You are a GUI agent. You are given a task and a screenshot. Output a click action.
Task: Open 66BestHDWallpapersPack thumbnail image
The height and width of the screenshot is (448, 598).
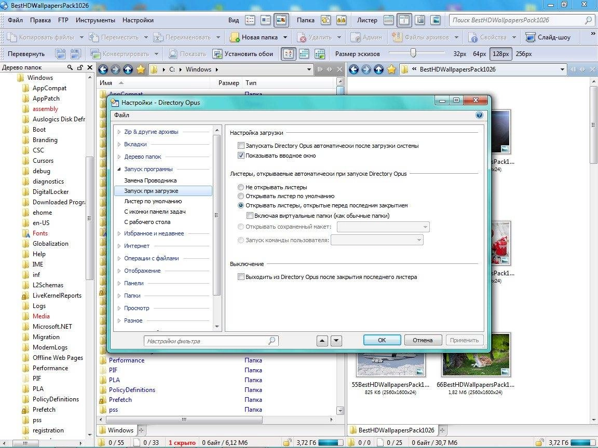pos(476,355)
